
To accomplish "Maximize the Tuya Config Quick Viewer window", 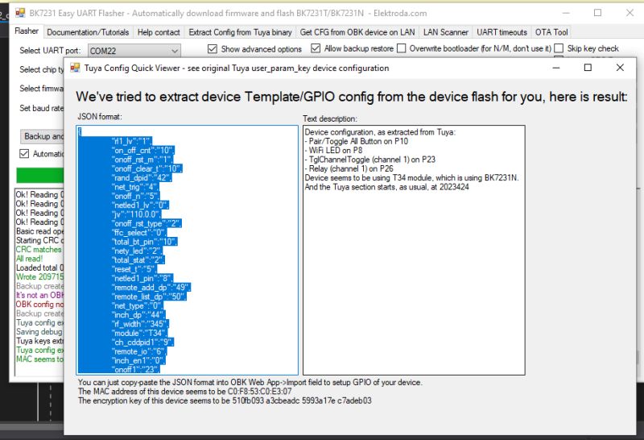I will (x=588, y=68).
